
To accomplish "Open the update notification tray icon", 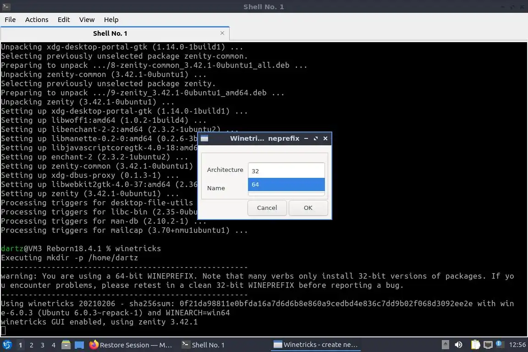I will click(500, 344).
